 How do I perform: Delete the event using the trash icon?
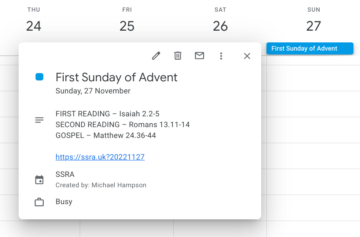(178, 56)
